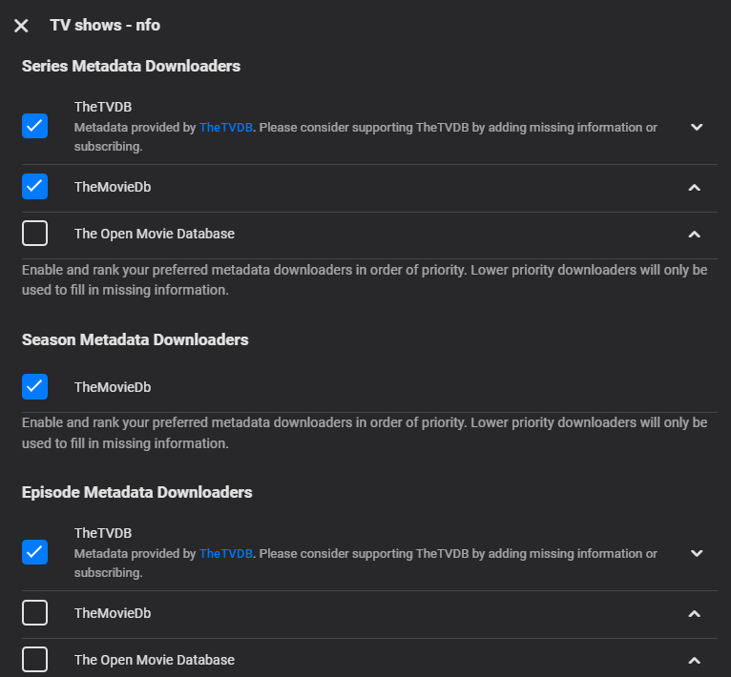Enable The Open Movie Database for episodes

(34, 659)
